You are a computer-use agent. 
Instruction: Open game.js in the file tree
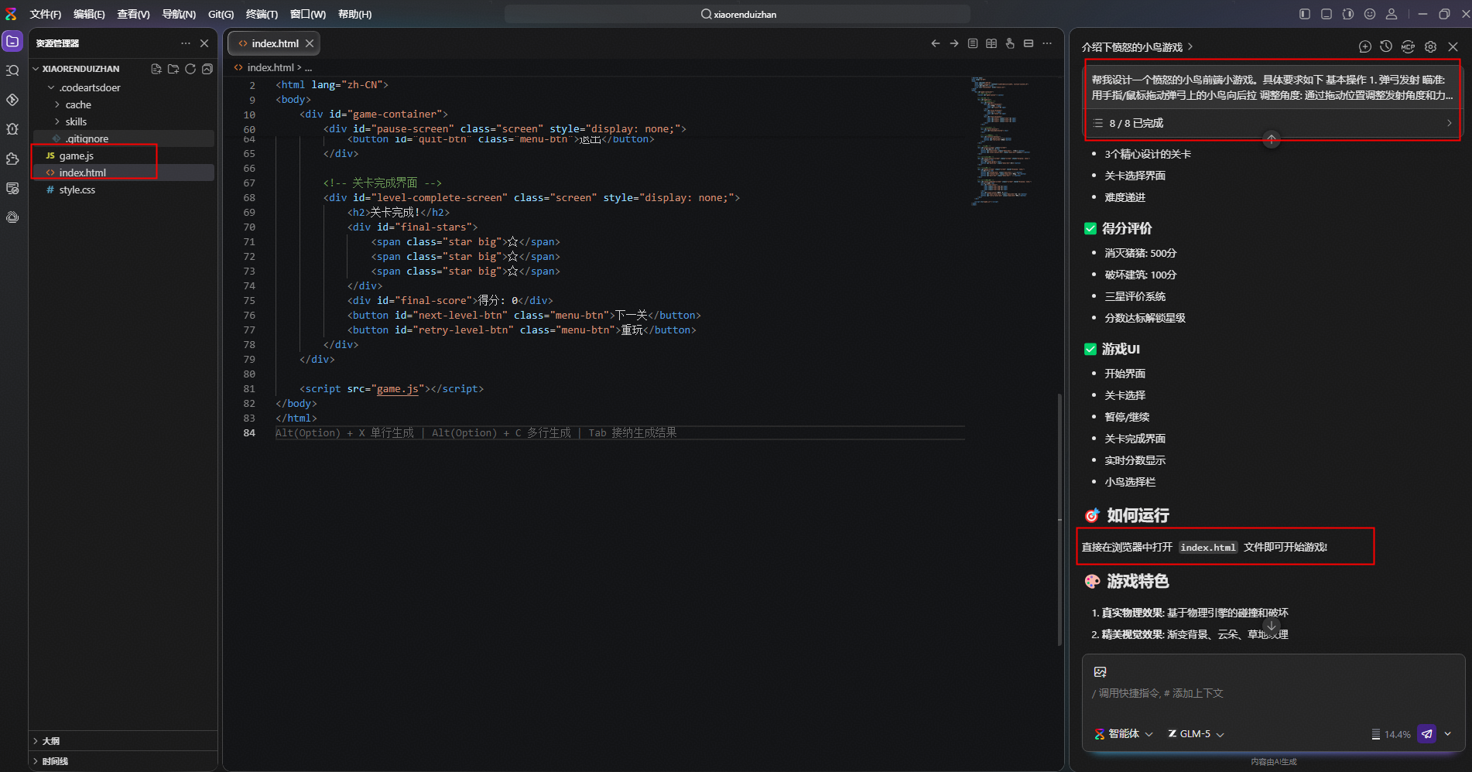coord(76,155)
